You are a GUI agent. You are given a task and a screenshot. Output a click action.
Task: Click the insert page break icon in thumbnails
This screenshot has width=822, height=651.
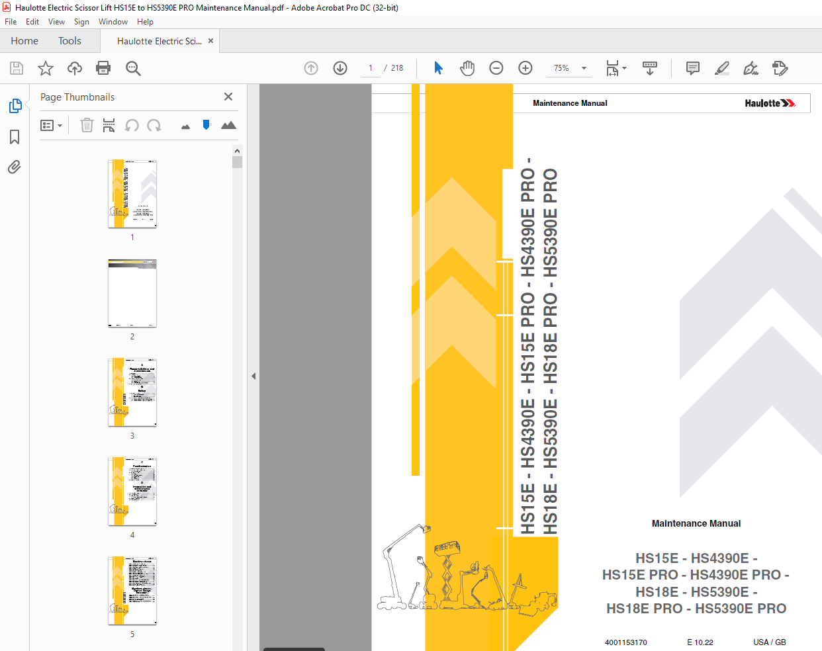(109, 125)
